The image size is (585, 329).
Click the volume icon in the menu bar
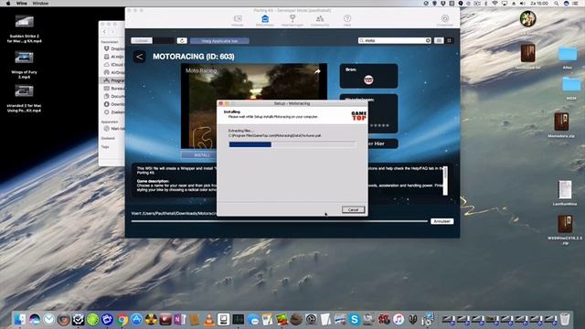point(523,3)
